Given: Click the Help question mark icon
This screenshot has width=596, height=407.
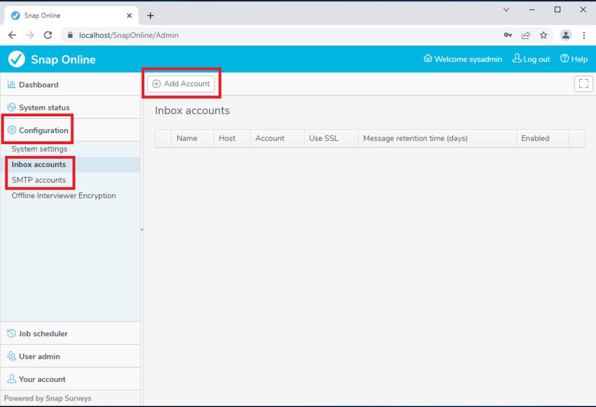Looking at the screenshot, I should tap(564, 59).
